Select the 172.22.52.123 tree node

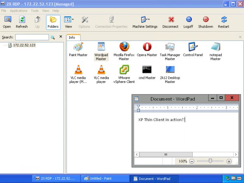(24, 45)
